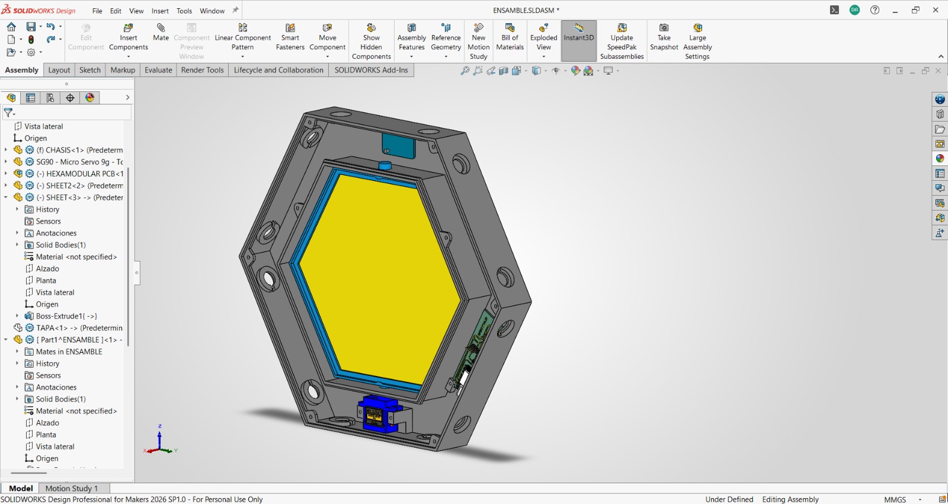Click the Zoom to Fit icon
Image resolution: width=948 pixels, height=504 pixels.
coord(465,71)
